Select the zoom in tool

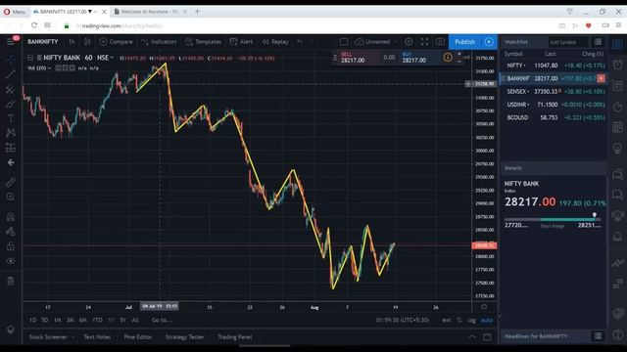click(x=11, y=197)
